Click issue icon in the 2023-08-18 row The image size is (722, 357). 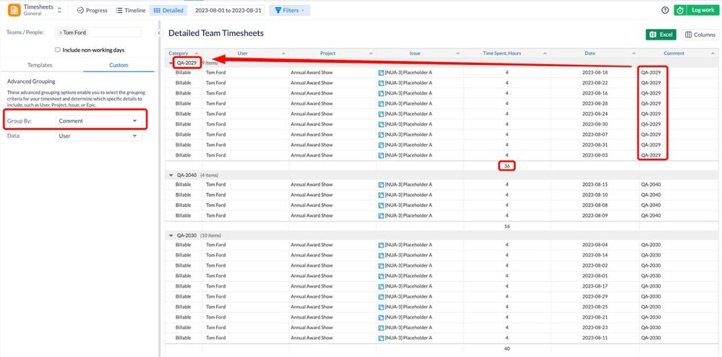pos(381,72)
